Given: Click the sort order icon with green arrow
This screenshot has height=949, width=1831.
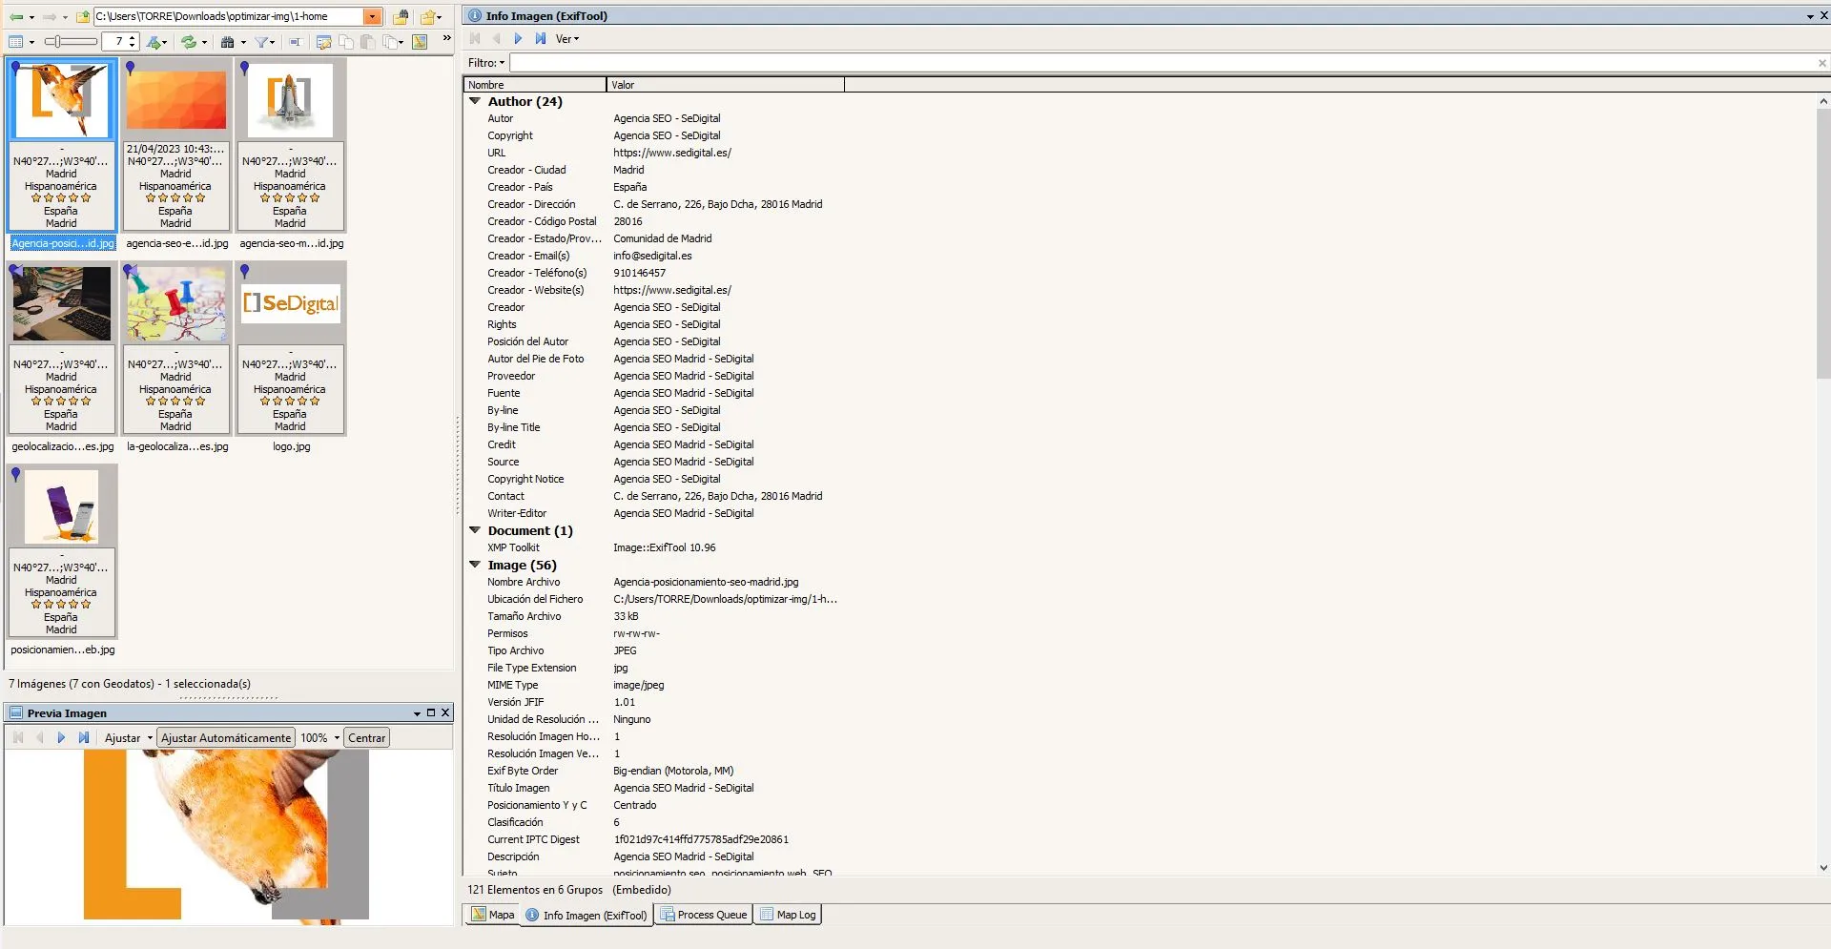Looking at the screenshot, I should click(155, 42).
